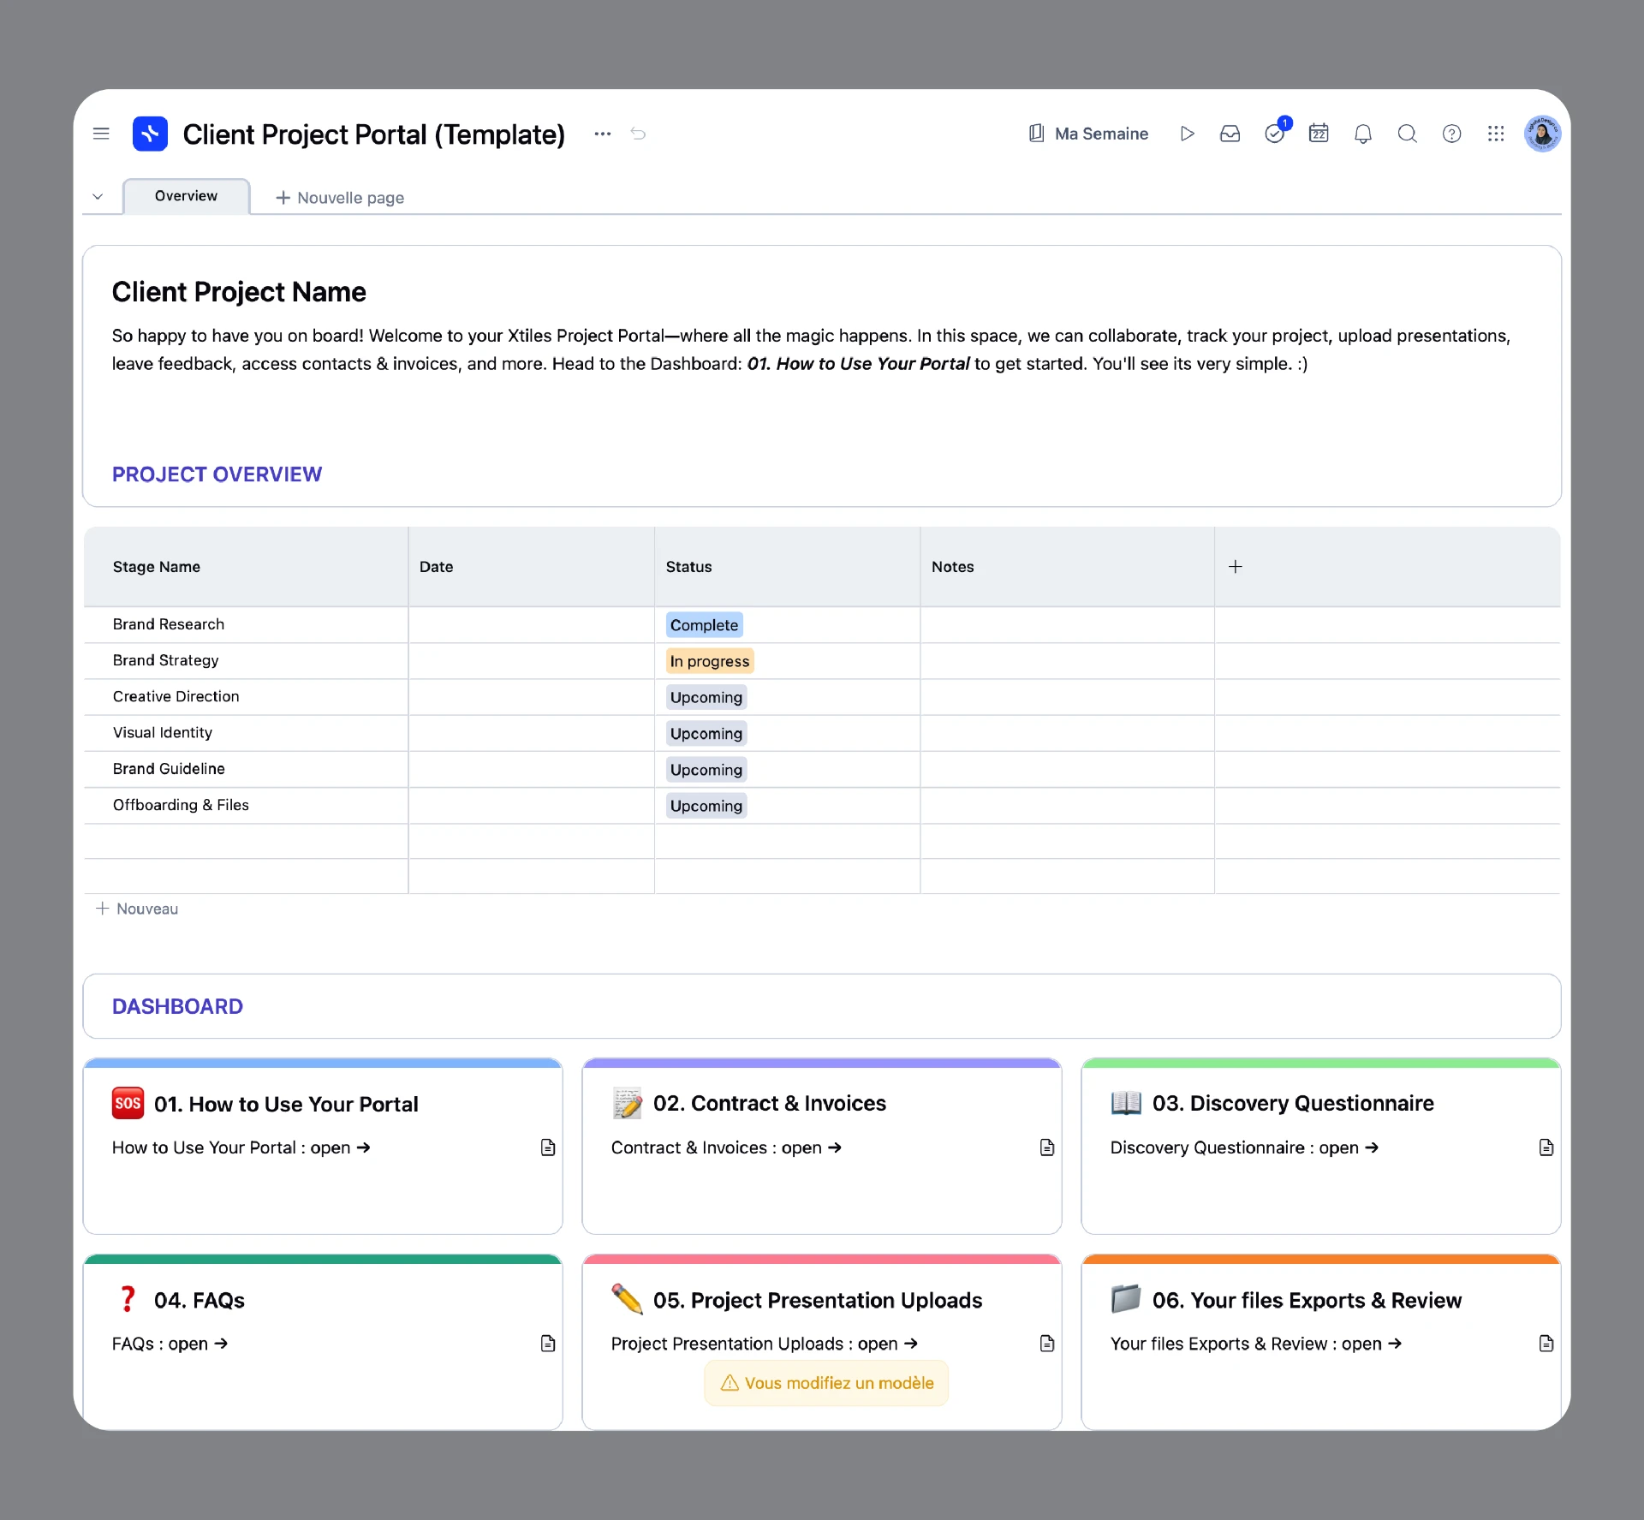
Task: Open the help question mark icon
Action: point(1451,134)
